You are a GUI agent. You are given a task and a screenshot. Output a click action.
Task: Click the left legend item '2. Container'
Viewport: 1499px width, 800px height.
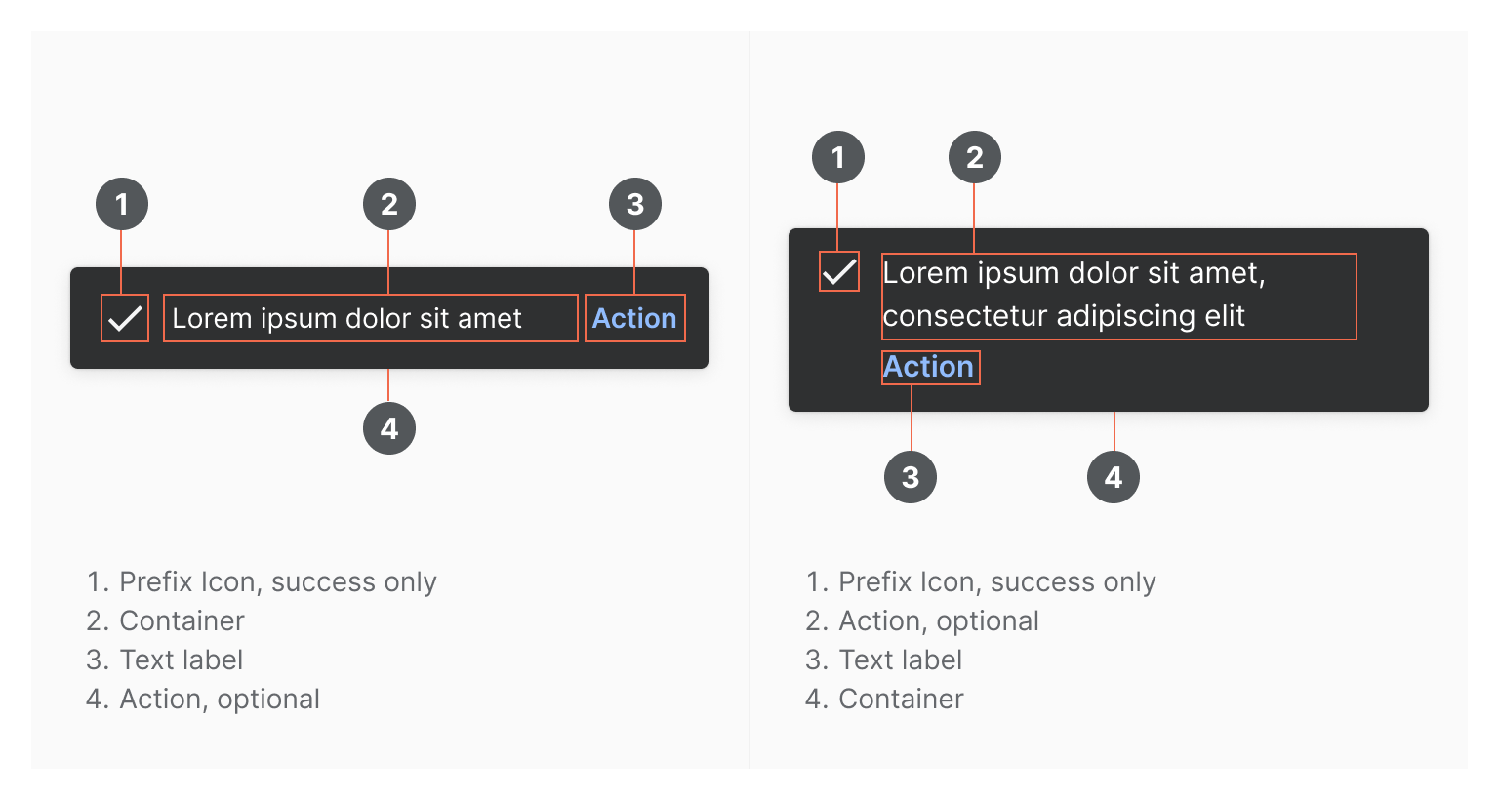(x=166, y=620)
